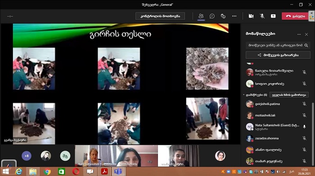Toggle the camera on in meeting toolbar
Image resolution: width=315 pixels, height=176 pixels.
[251, 16]
